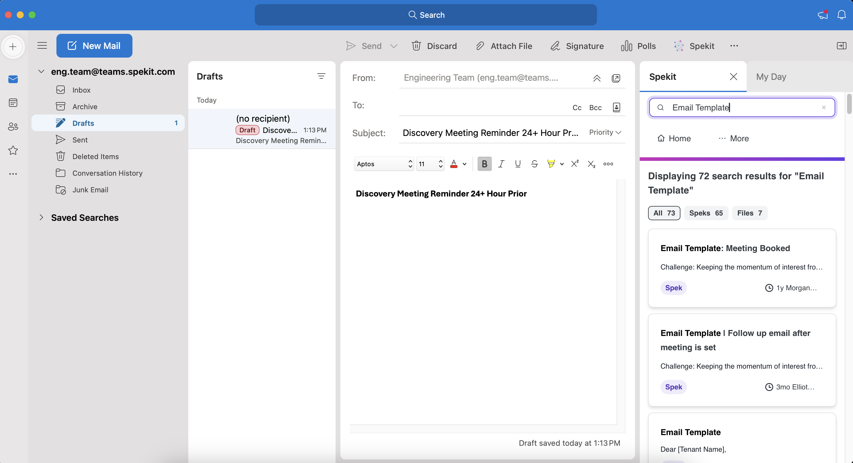Insert a signature

pos(577,46)
